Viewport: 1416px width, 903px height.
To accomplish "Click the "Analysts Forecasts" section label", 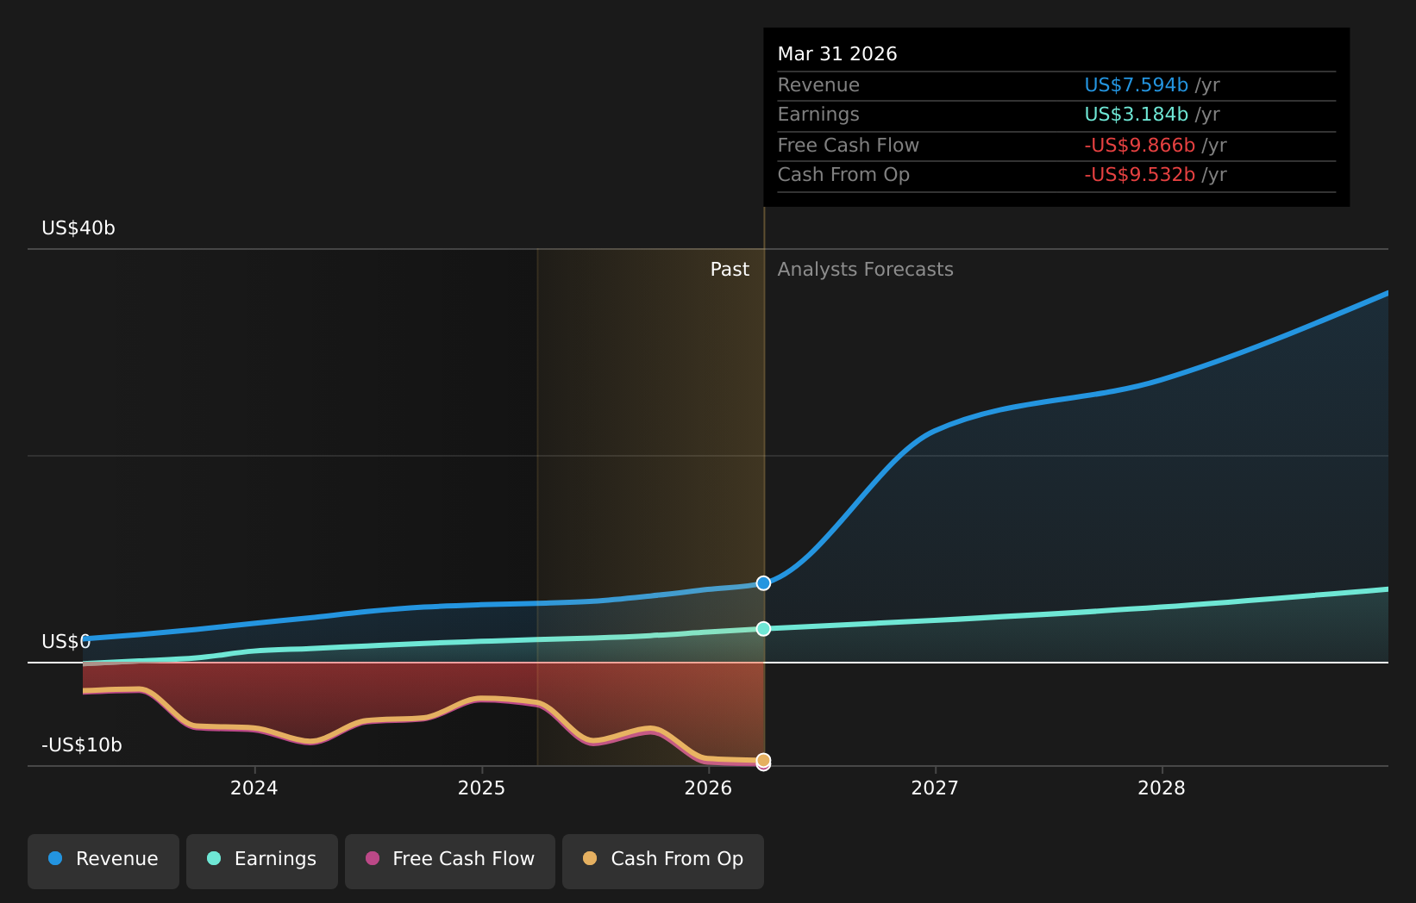I will (x=866, y=270).
